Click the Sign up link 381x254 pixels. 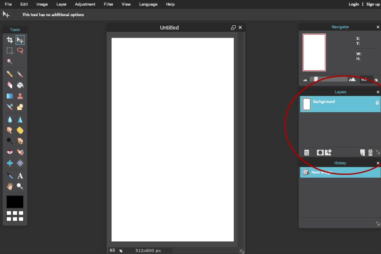(x=373, y=4)
